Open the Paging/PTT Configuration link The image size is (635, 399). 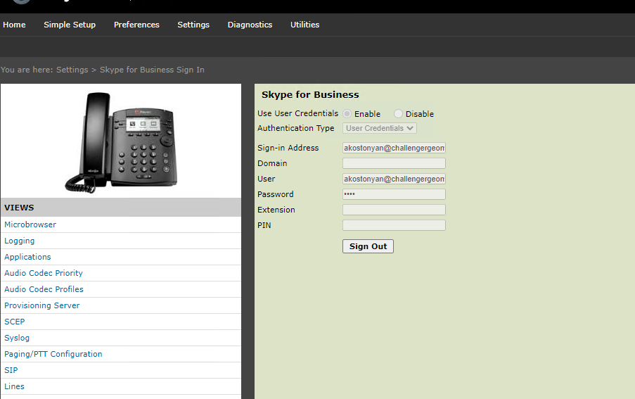(x=53, y=354)
